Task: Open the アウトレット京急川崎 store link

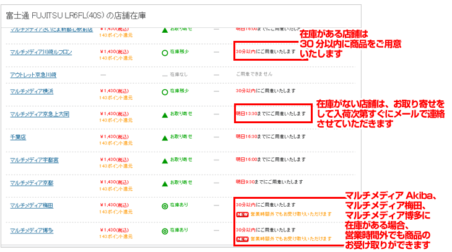Action: pyautogui.click(x=33, y=75)
